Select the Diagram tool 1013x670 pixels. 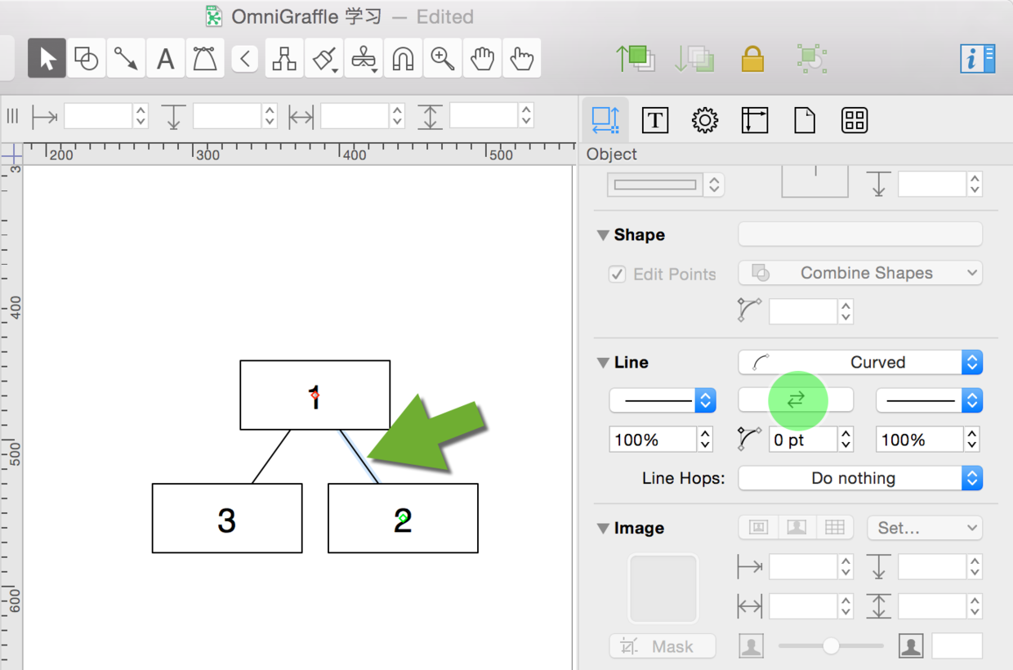pos(284,58)
